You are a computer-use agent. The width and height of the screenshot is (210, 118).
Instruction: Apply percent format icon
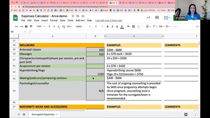pos(54,27)
